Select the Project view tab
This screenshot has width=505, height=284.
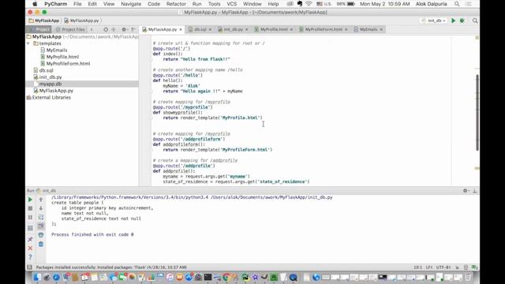[39, 29]
